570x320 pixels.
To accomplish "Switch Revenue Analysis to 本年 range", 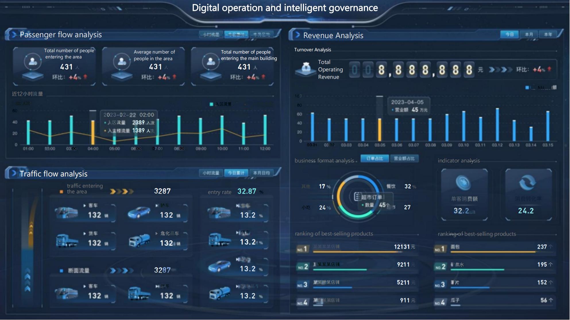I will 548,34.
